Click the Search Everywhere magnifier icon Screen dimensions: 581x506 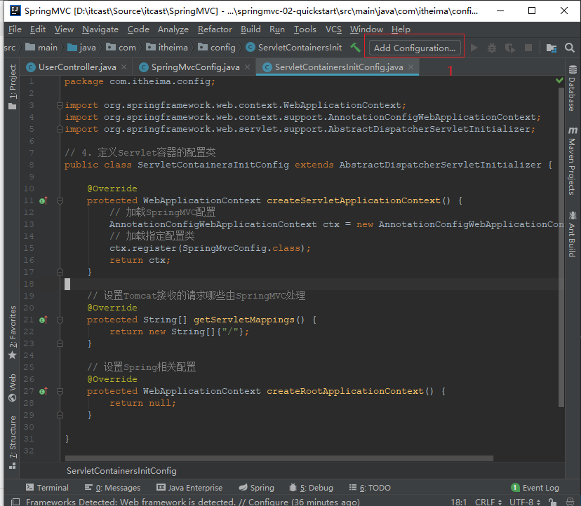570,48
